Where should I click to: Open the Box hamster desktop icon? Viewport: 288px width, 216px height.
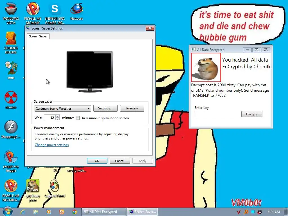click(x=33, y=190)
